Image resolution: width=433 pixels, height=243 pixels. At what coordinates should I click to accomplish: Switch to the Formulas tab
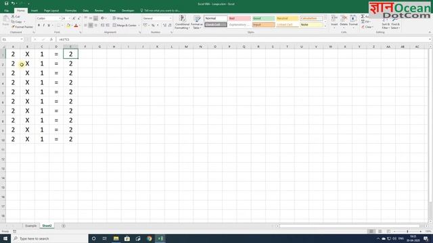pyautogui.click(x=70, y=11)
